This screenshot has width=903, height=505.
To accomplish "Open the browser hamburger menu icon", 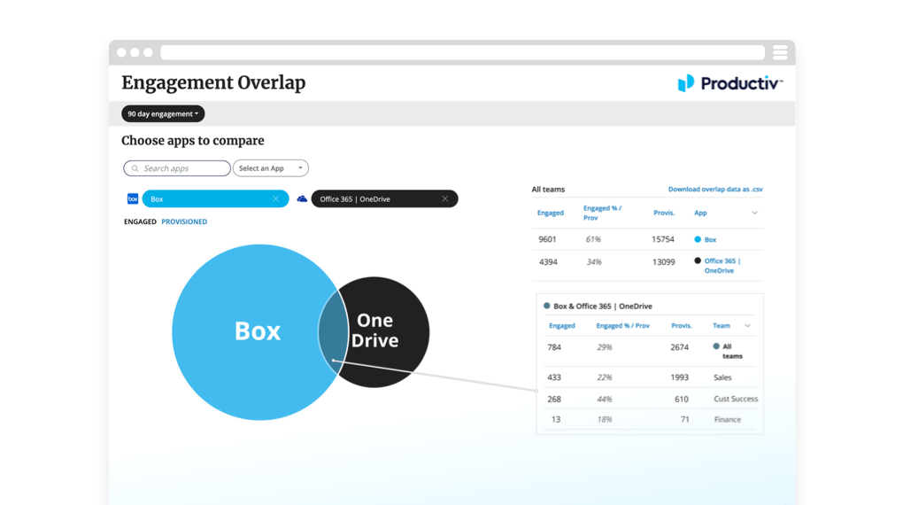I will [780, 52].
